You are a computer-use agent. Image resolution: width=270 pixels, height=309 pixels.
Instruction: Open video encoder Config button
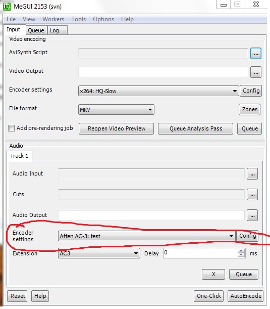251,91
